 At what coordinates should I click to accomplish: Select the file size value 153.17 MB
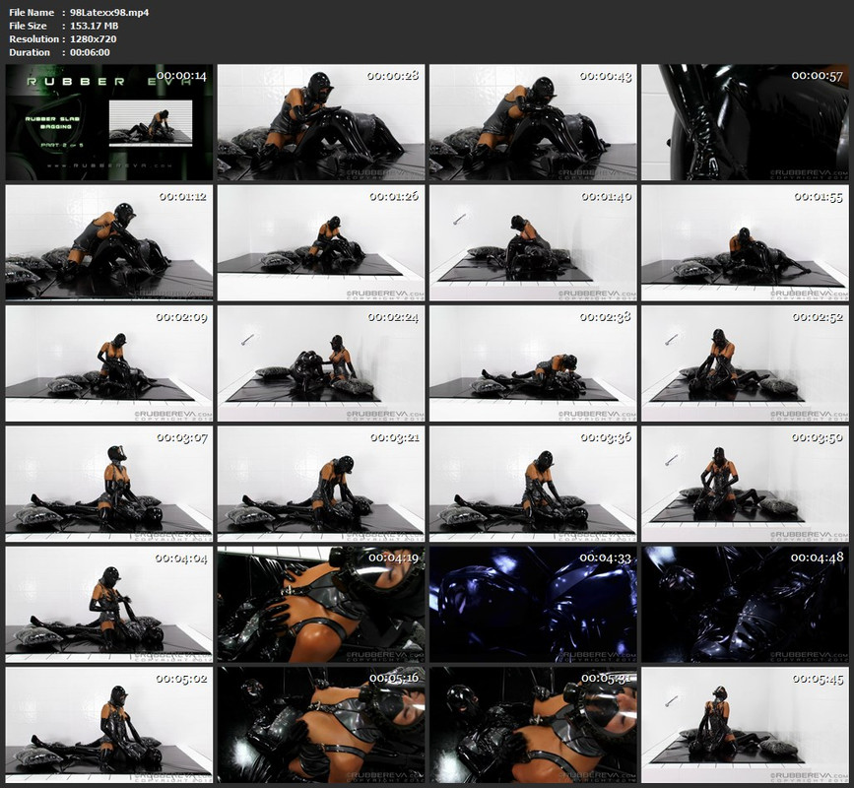95,26
